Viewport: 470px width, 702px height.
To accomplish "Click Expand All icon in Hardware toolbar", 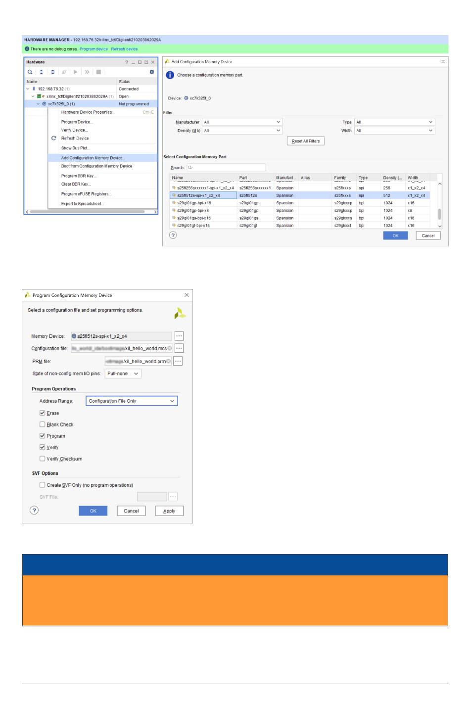I will click(53, 72).
